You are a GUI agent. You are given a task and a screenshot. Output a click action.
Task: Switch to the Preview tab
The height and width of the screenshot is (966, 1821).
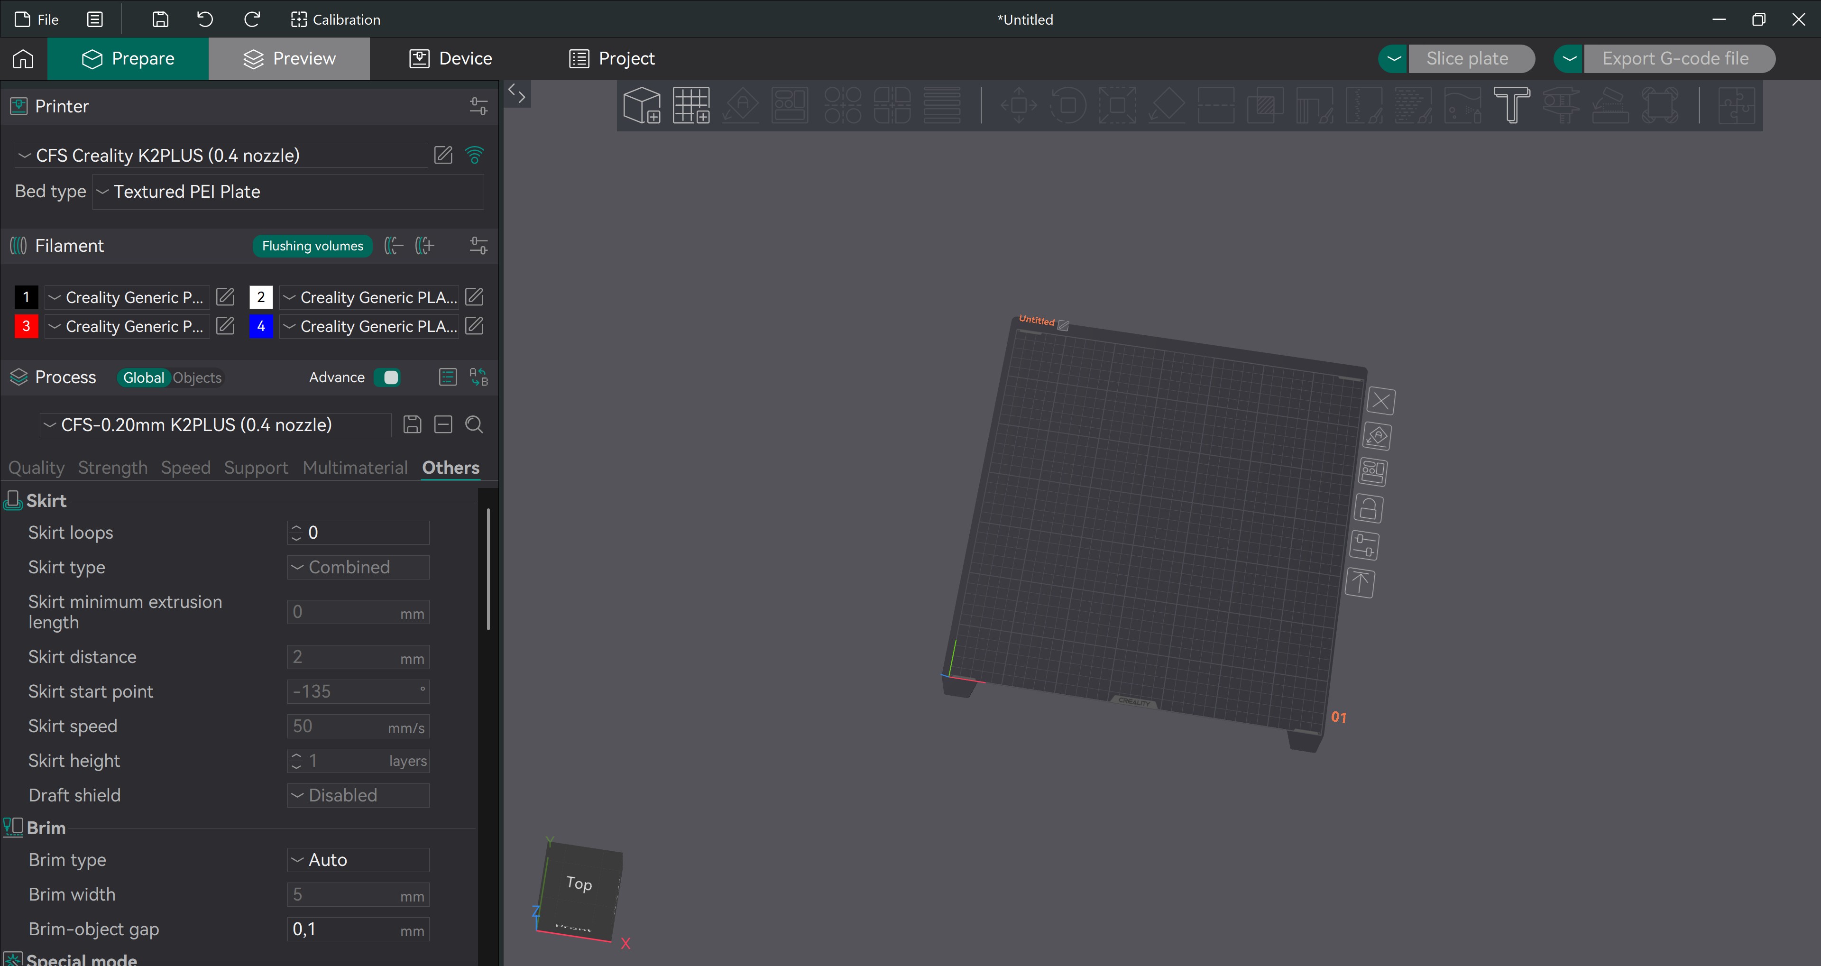point(289,59)
